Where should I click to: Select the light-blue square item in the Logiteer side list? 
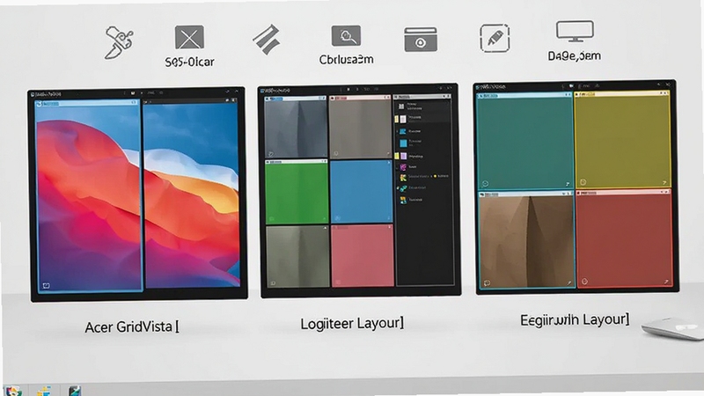[x=403, y=143]
